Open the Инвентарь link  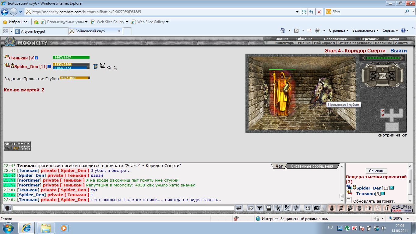[285, 43]
